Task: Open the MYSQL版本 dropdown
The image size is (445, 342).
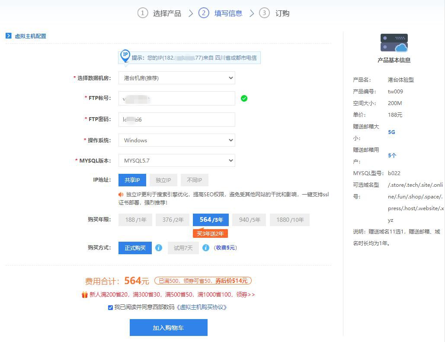Action: [x=176, y=160]
